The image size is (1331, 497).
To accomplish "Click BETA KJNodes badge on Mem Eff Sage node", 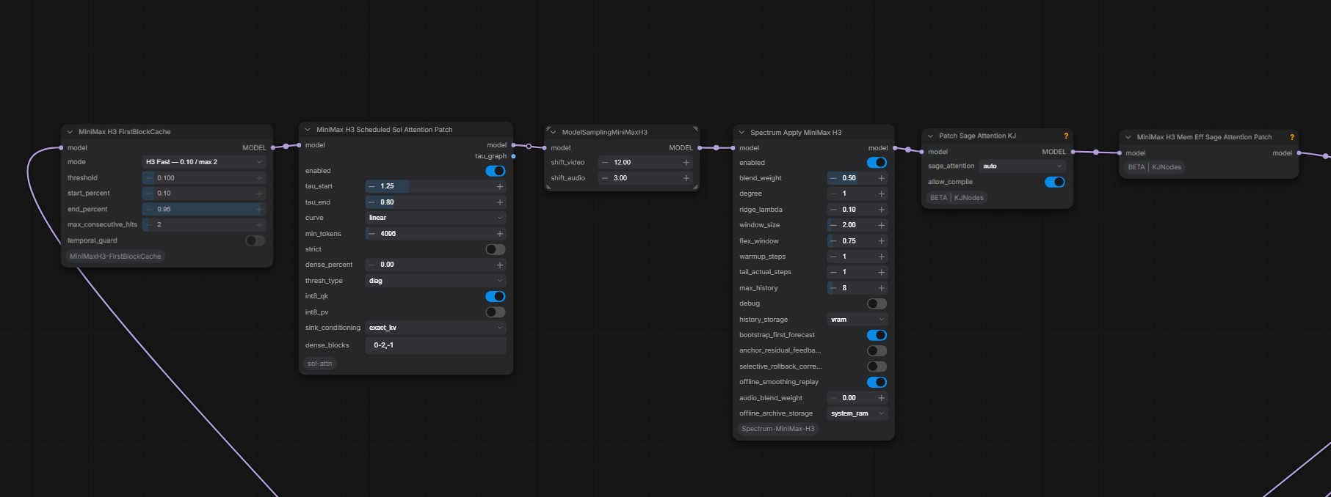I will pos(1155,167).
